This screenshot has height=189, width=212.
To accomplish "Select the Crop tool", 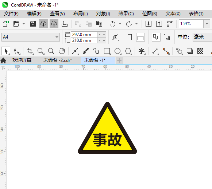I will [30, 51].
